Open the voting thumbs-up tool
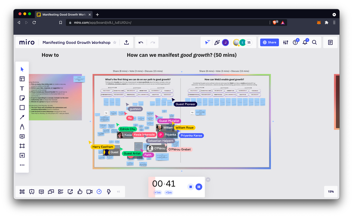The image size is (353, 217). [x=80, y=192]
